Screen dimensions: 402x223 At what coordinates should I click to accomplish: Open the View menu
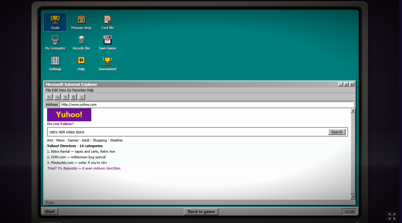tap(62, 90)
